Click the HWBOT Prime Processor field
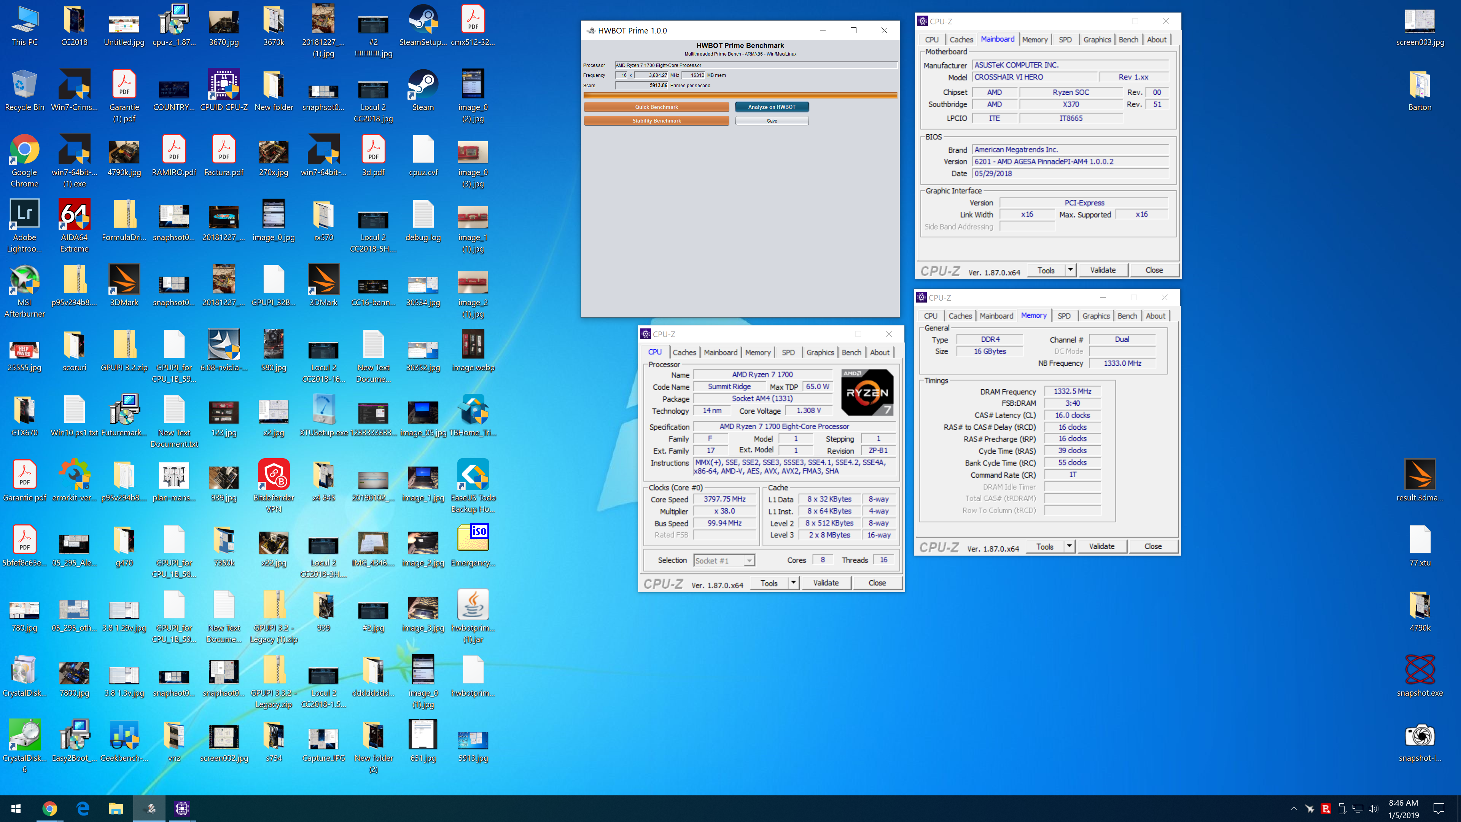This screenshot has height=822, width=1461. [756, 65]
